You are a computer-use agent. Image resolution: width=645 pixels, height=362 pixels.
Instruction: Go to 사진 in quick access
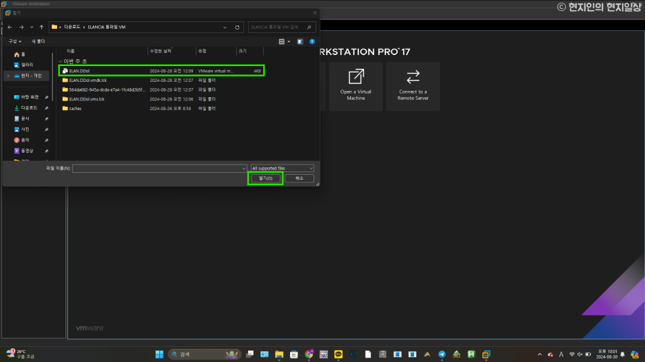coord(22,129)
